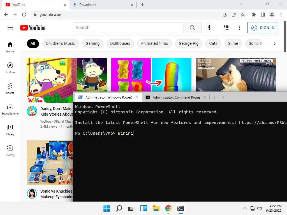Open terminal new-profile dropdown chevron
The height and width of the screenshot is (215, 287).
coord(223,97)
